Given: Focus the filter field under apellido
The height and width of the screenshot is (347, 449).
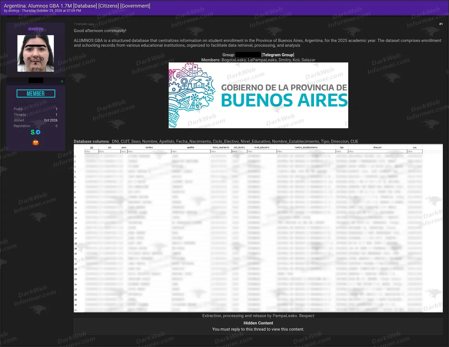Looking at the screenshot, I should (191, 151).
